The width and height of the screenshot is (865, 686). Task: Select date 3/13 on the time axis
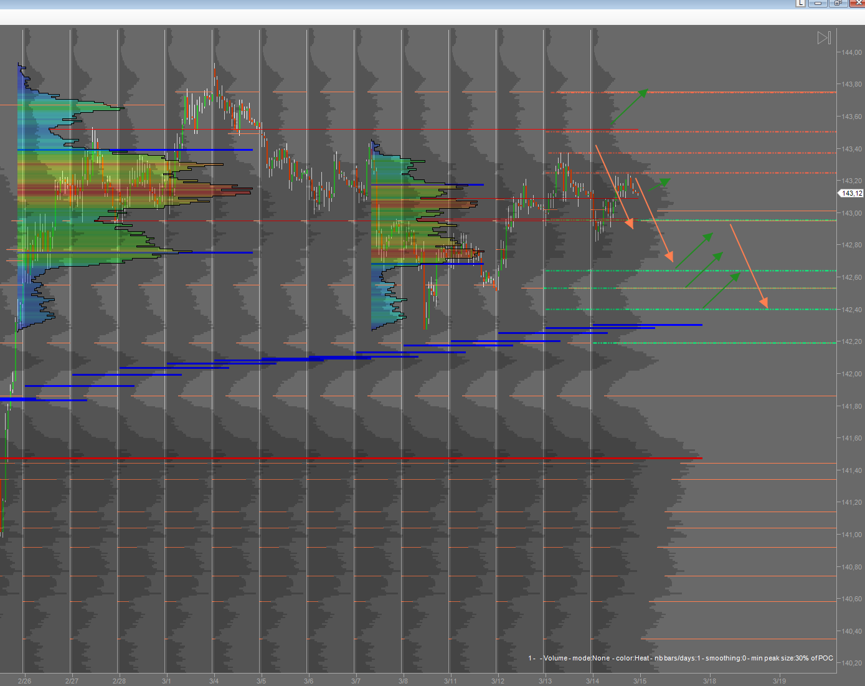(x=545, y=681)
